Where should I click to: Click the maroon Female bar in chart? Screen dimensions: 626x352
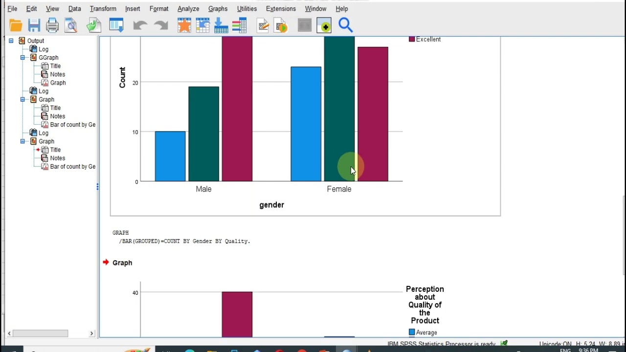coord(373,114)
